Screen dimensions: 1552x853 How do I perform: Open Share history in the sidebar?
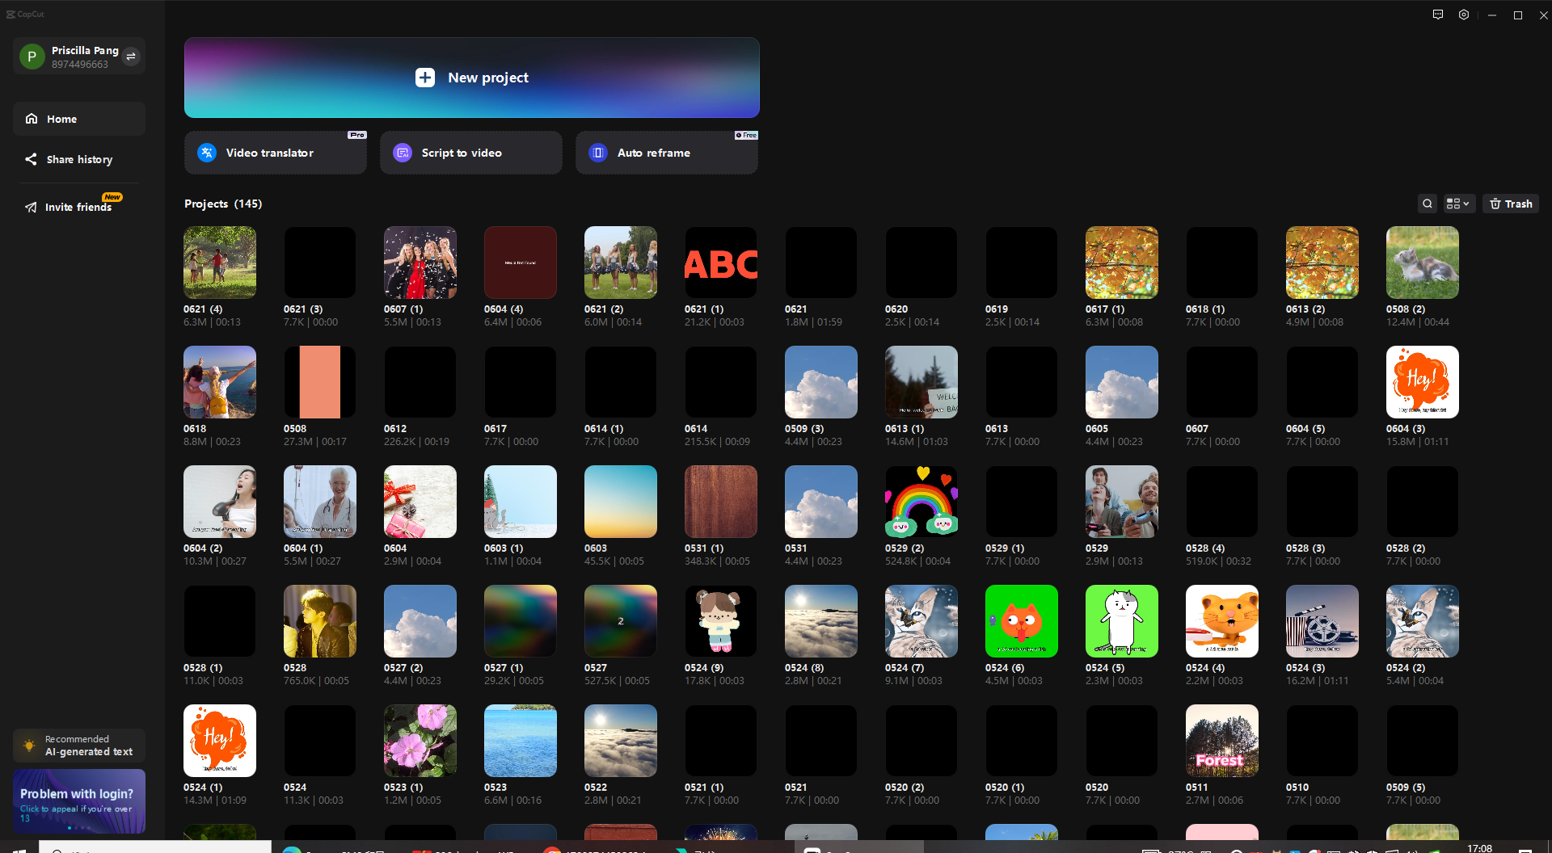(x=79, y=159)
